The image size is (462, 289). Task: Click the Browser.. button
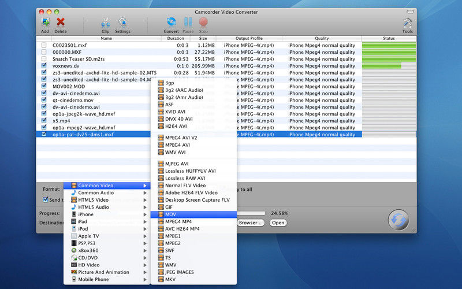tap(250, 223)
